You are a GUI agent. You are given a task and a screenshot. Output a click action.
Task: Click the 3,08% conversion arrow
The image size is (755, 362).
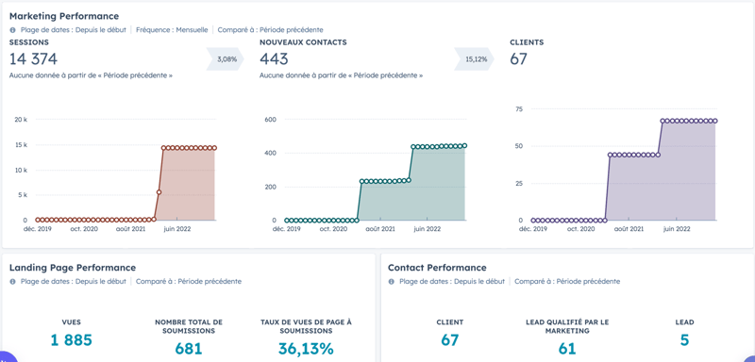click(x=226, y=59)
